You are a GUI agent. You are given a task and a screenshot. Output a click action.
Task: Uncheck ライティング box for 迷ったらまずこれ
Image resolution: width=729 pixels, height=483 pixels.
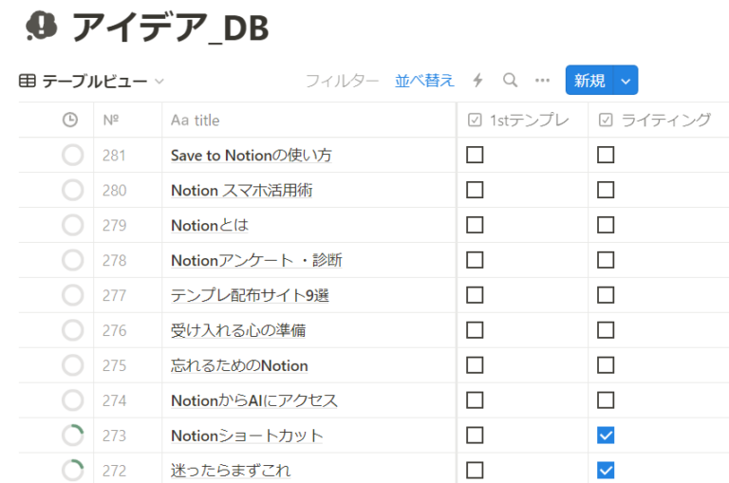click(606, 471)
